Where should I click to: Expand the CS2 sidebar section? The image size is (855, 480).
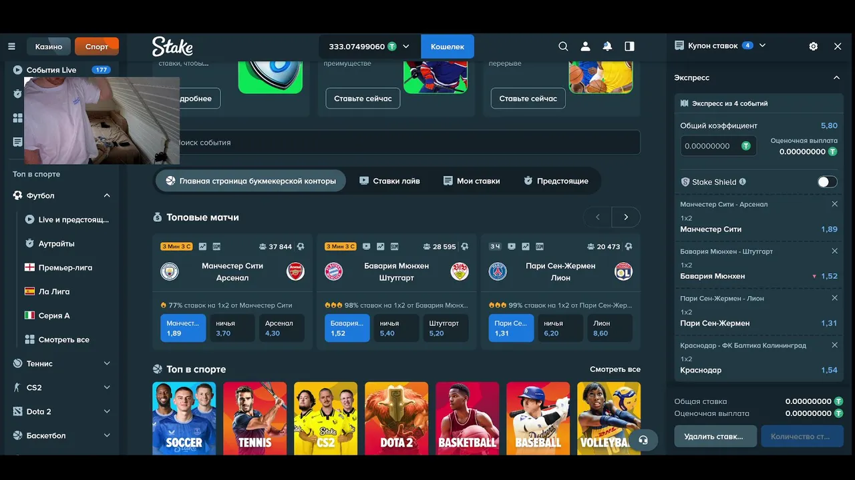click(107, 387)
